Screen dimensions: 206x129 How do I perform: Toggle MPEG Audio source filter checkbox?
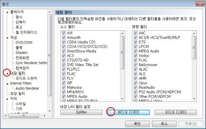(64, 96)
